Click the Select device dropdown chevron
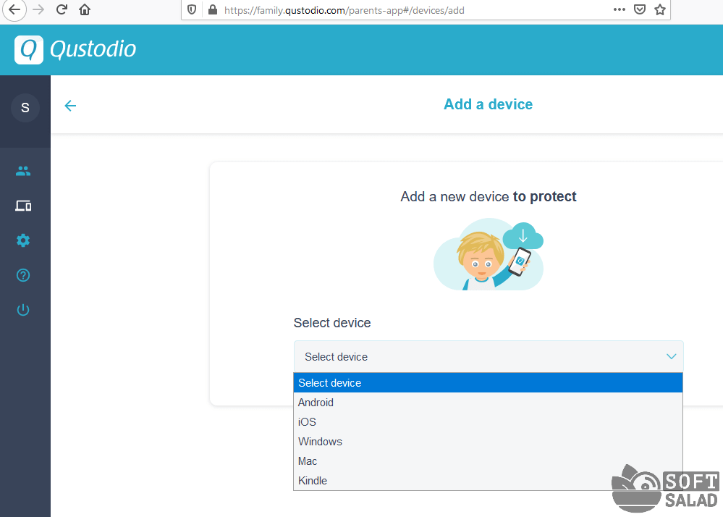The width and height of the screenshot is (723, 517). (671, 356)
